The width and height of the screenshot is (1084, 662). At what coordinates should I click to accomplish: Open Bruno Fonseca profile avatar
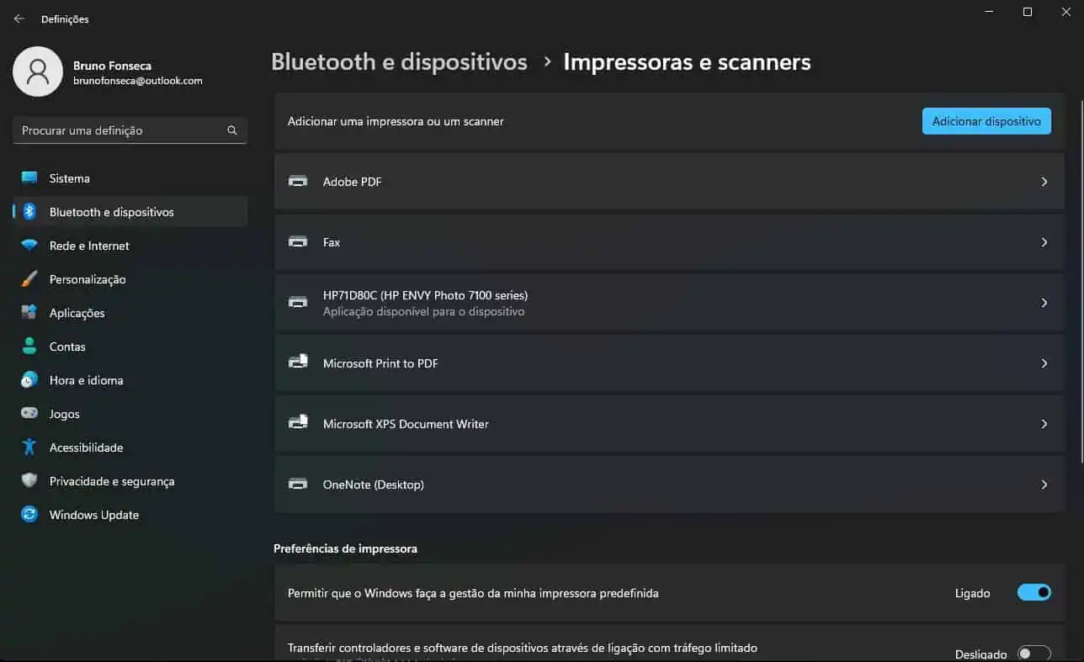click(38, 71)
